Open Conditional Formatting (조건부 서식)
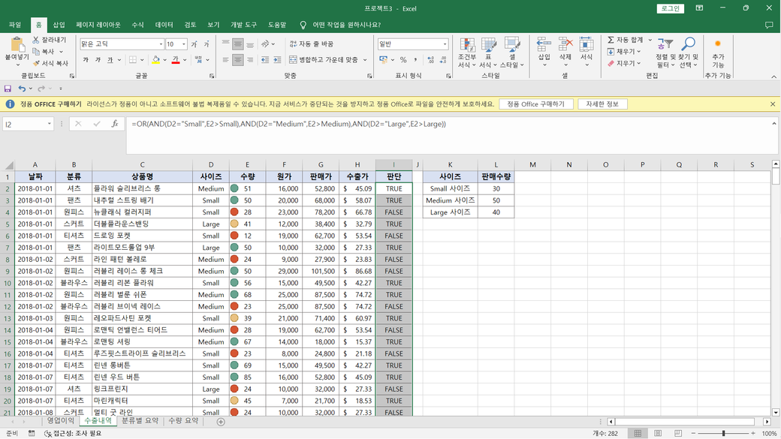 [x=467, y=47]
